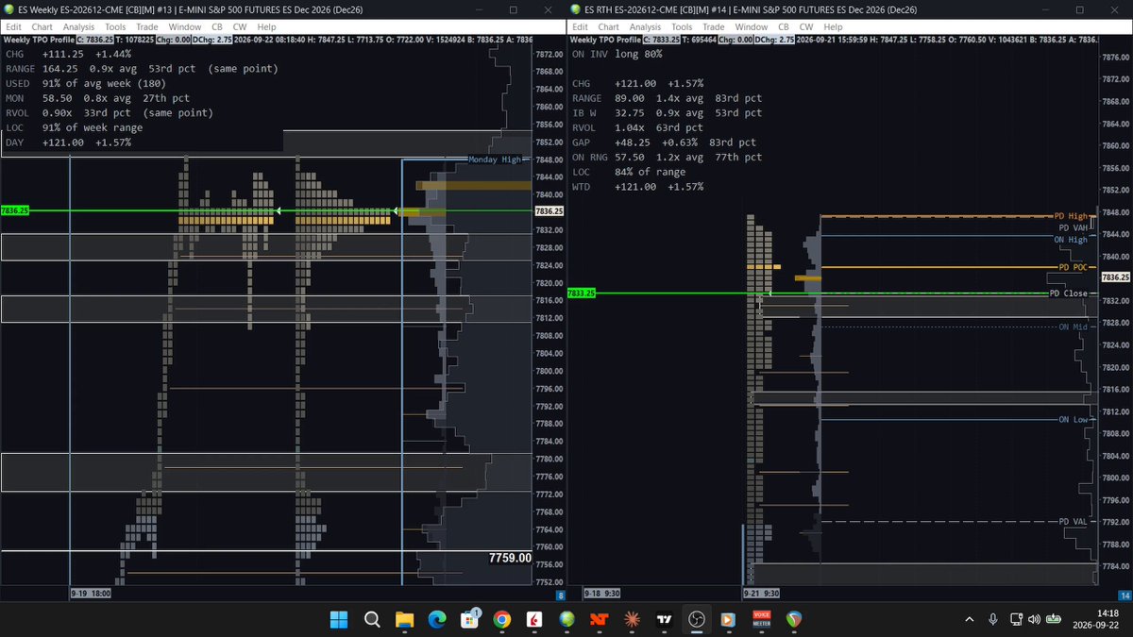The width and height of the screenshot is (1133, 637).
Task: Open the CW menu in ES Weekly window
Action: (241, 27)
